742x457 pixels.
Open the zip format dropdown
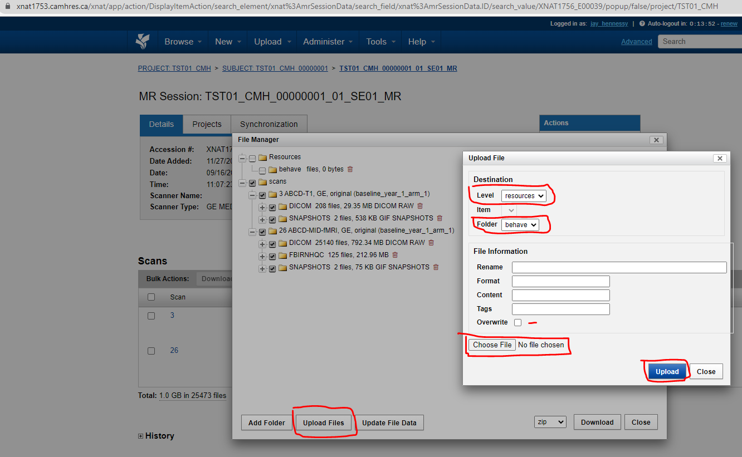click(x=549, y=422)
